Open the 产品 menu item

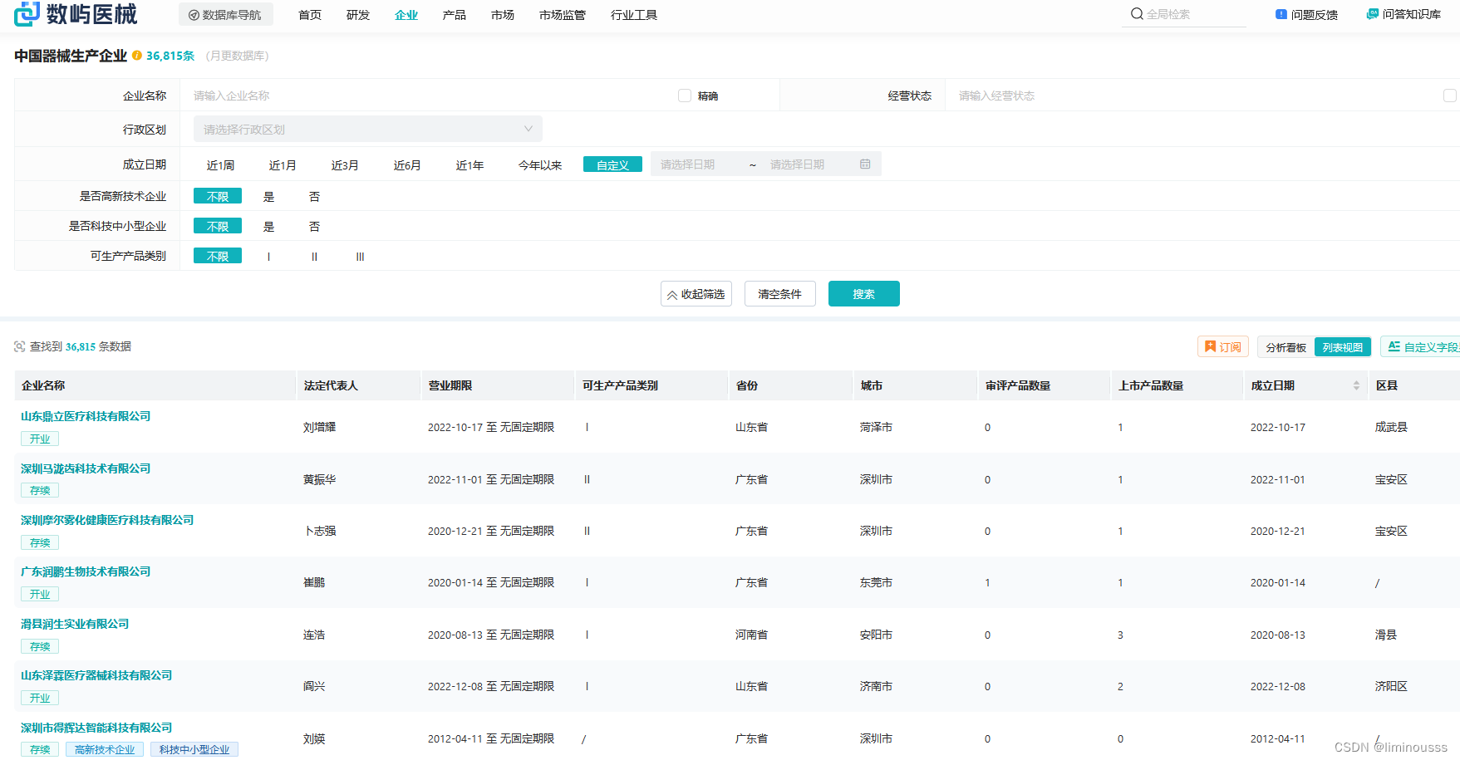455,15
